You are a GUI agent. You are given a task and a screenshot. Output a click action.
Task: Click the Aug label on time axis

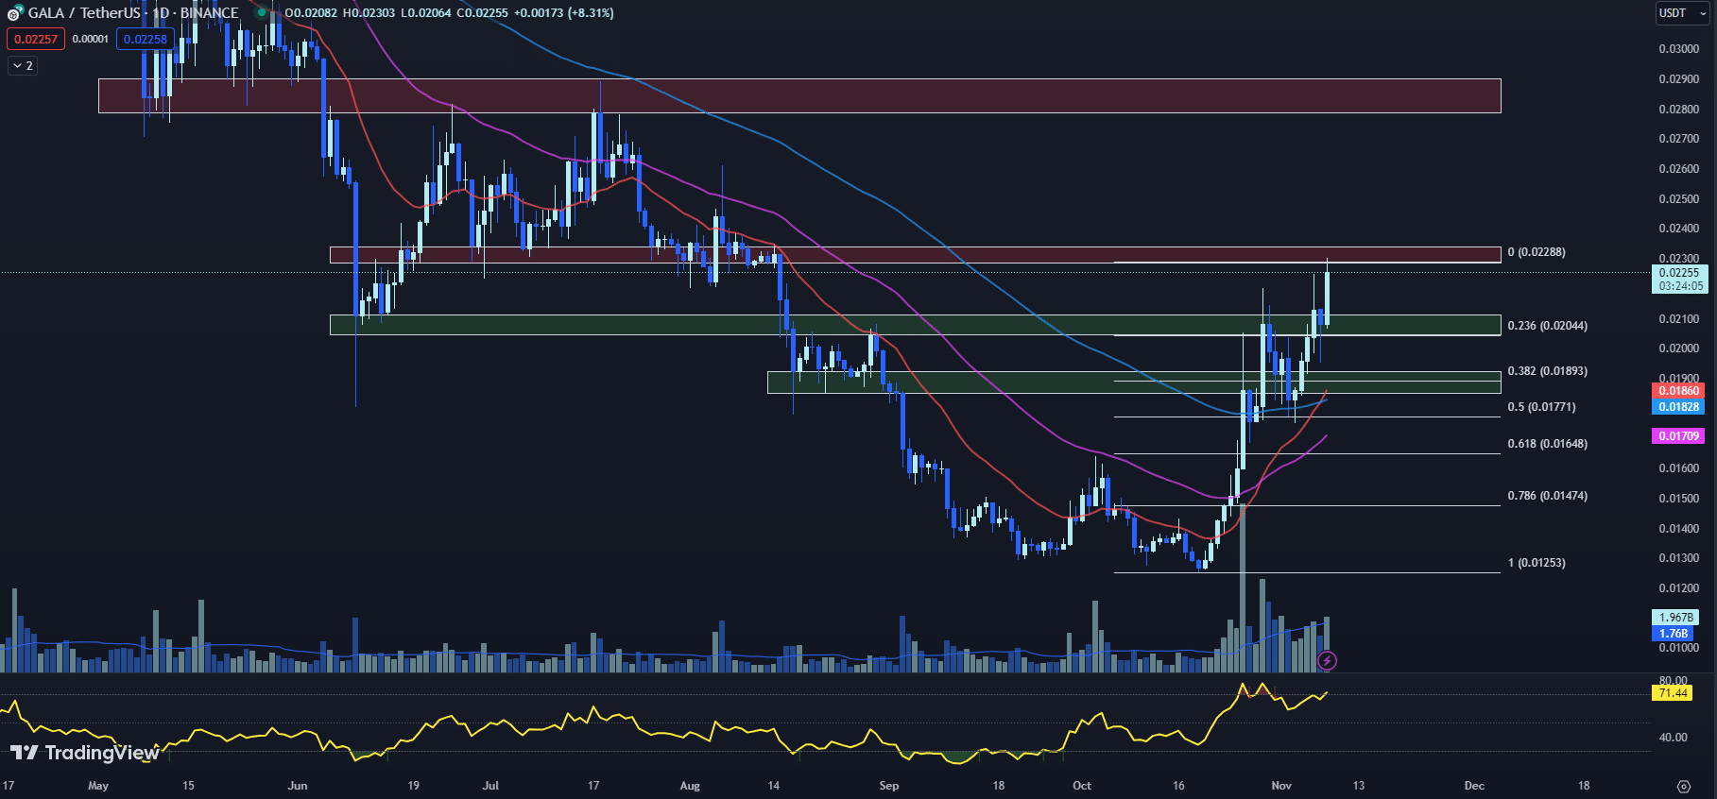pos(690,786)
